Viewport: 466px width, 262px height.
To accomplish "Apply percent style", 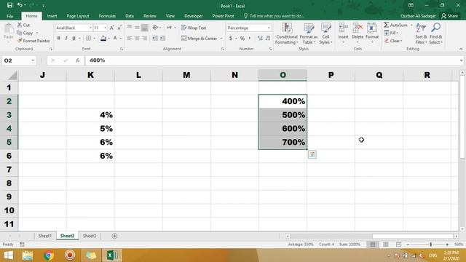I will click(242, 39).
